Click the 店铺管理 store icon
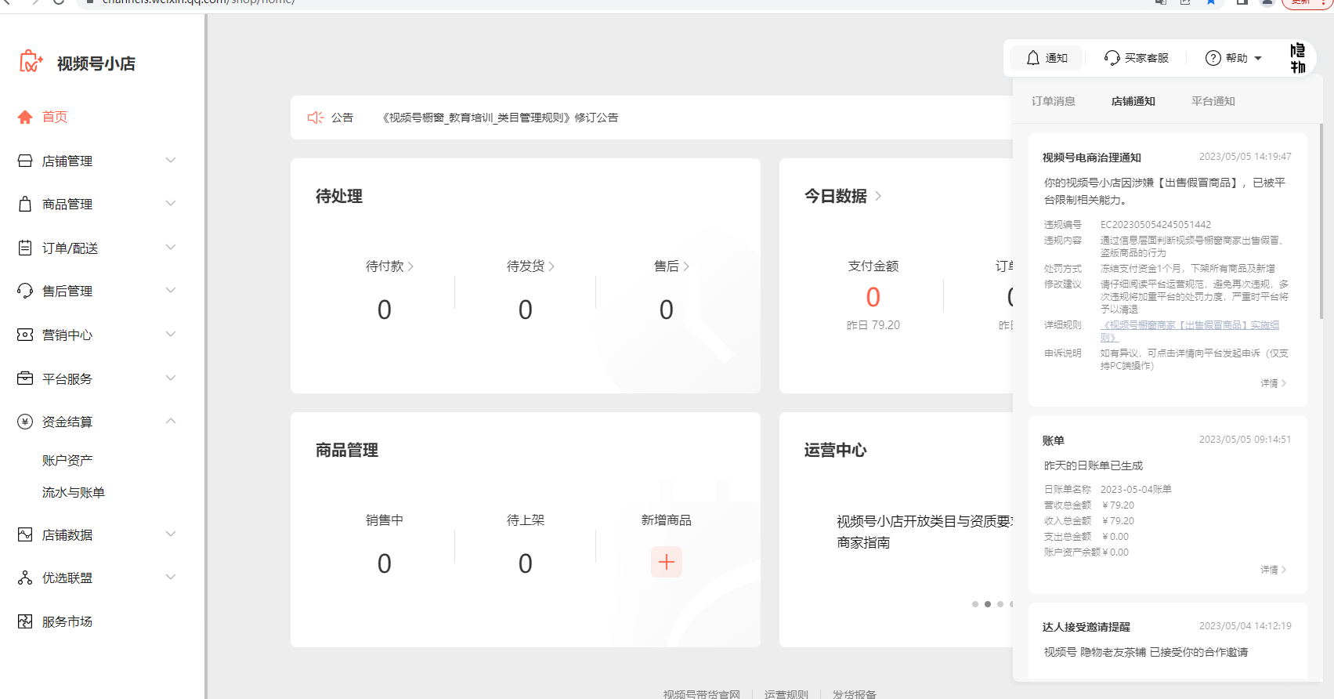 pos(25,161)
